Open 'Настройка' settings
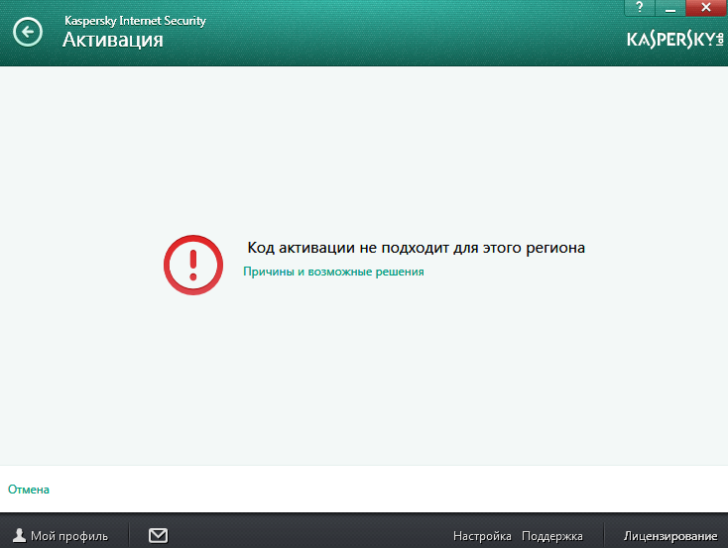Image resolution: width=728 pixels, height=548 pixels. coord(482,536)
